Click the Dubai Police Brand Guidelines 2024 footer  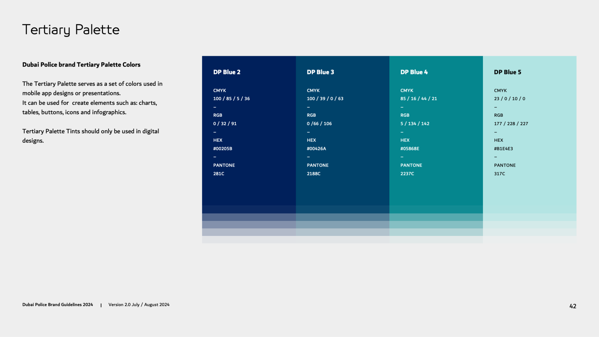point(57,305)
